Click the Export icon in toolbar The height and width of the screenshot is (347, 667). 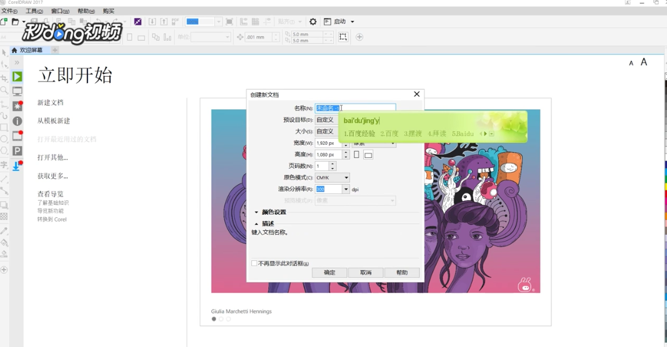click(163, 21)
